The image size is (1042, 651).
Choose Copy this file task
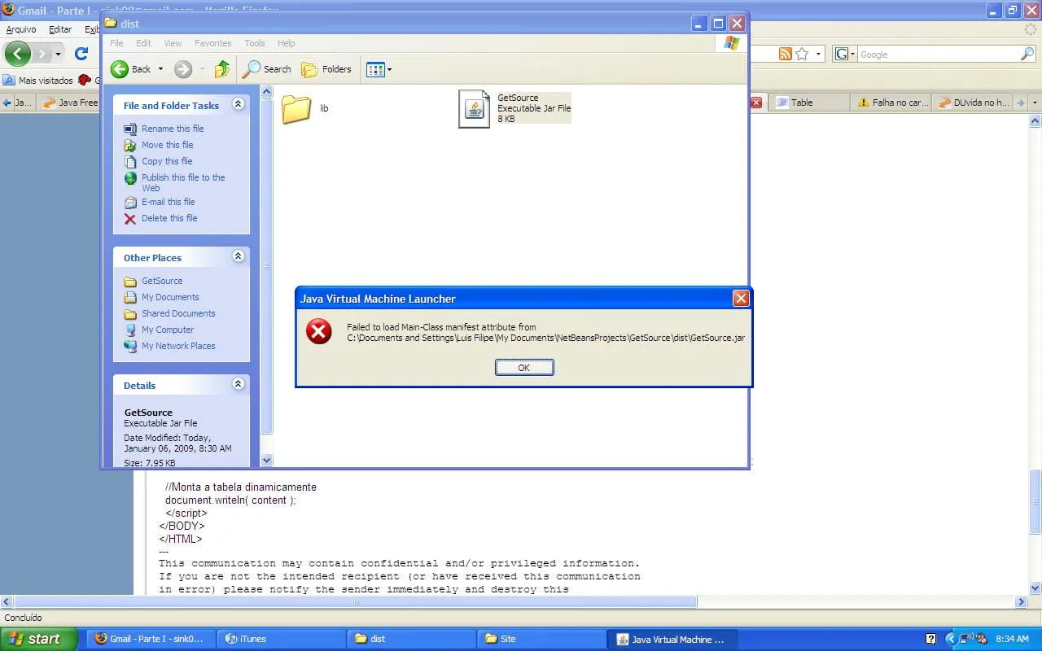click(167, 161)
